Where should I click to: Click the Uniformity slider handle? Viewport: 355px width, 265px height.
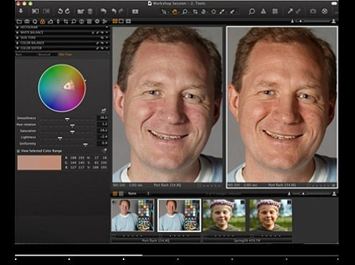[86, 144]
